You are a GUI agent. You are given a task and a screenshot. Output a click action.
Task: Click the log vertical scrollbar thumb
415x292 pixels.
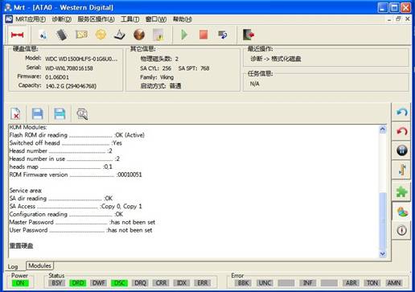[x=383, y=221]
